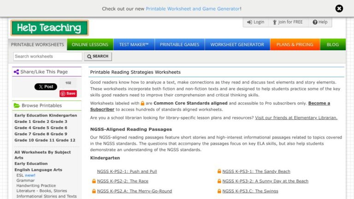Select Grade 2 in Browse Printables
The height and width of the screenshot is (199, 354).
(x=41, y=122)
